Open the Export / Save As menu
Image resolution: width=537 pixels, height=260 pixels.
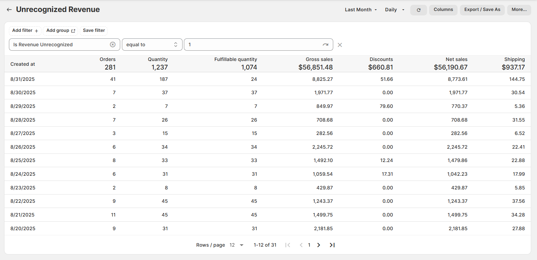(x=482, y=10)
